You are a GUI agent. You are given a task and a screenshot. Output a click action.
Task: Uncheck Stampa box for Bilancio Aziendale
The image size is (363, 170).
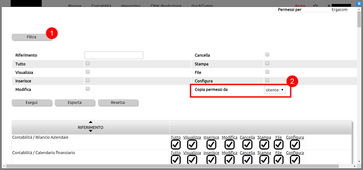click(x=264, y=144)
